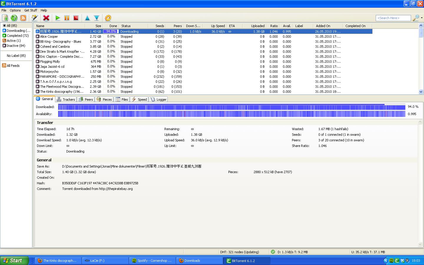This screenshot has height=265, width=424.
Task: Click status icon of PARAMORE - DISCOGRAPHY torrent
Action: tap(37, 77)
